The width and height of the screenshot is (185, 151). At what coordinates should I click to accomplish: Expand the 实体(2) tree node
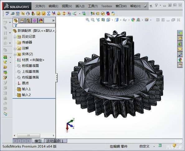(15, 54)
